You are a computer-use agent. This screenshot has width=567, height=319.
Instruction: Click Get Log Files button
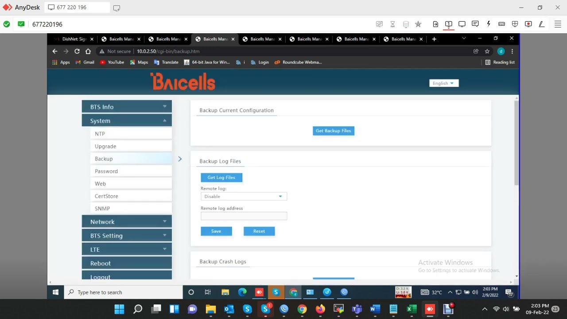pyautogui.click(x=221, y=177)
